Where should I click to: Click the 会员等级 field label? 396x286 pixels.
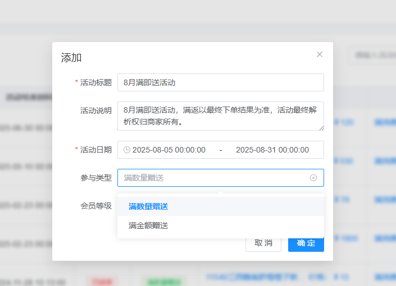(95, 206)
